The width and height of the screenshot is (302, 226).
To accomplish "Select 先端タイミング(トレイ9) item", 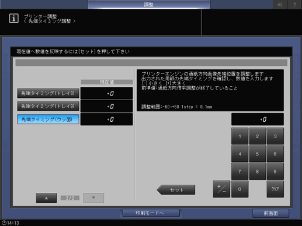I will [48, 106].
